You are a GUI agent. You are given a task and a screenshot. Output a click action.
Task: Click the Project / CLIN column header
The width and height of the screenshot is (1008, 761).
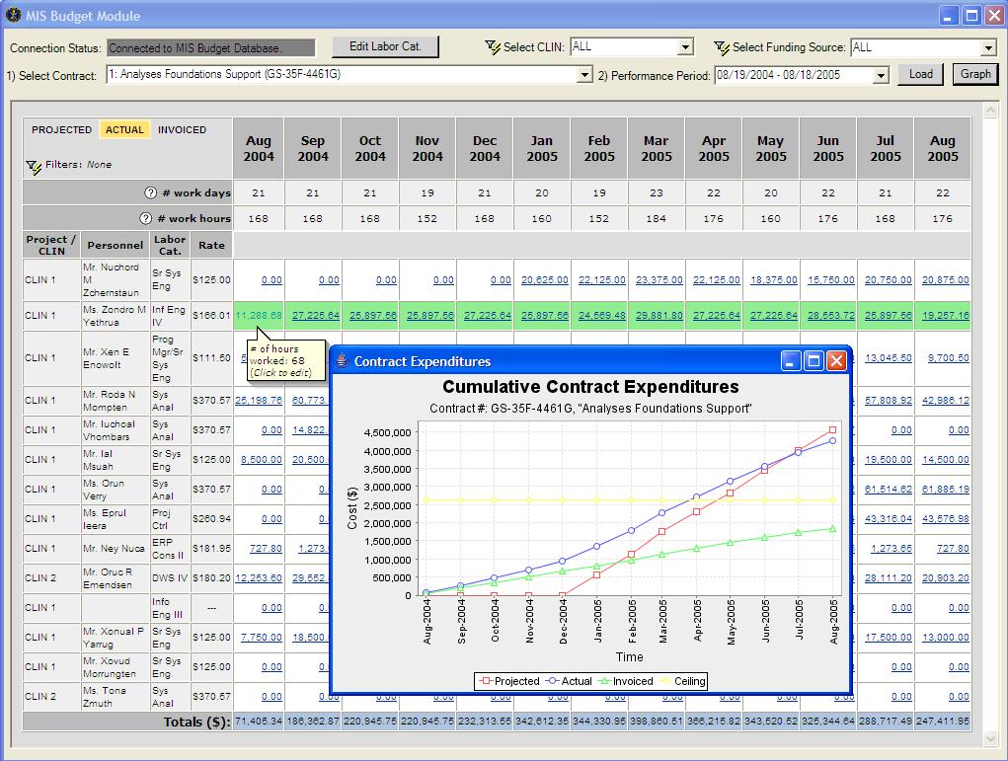50,245
